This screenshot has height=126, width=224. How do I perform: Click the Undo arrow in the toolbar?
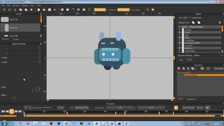point(4,10)
